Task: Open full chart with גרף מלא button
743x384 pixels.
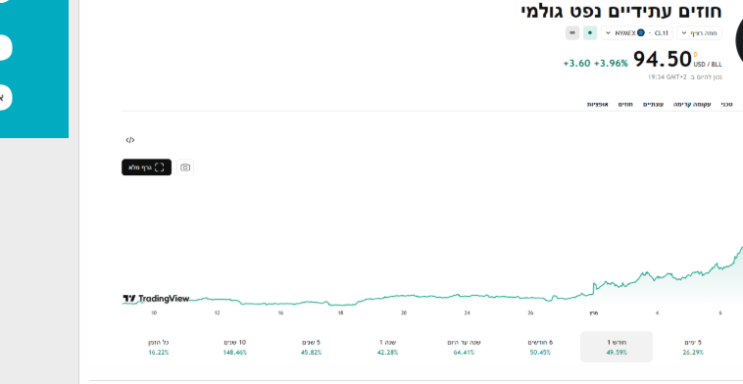Action: 146,168
